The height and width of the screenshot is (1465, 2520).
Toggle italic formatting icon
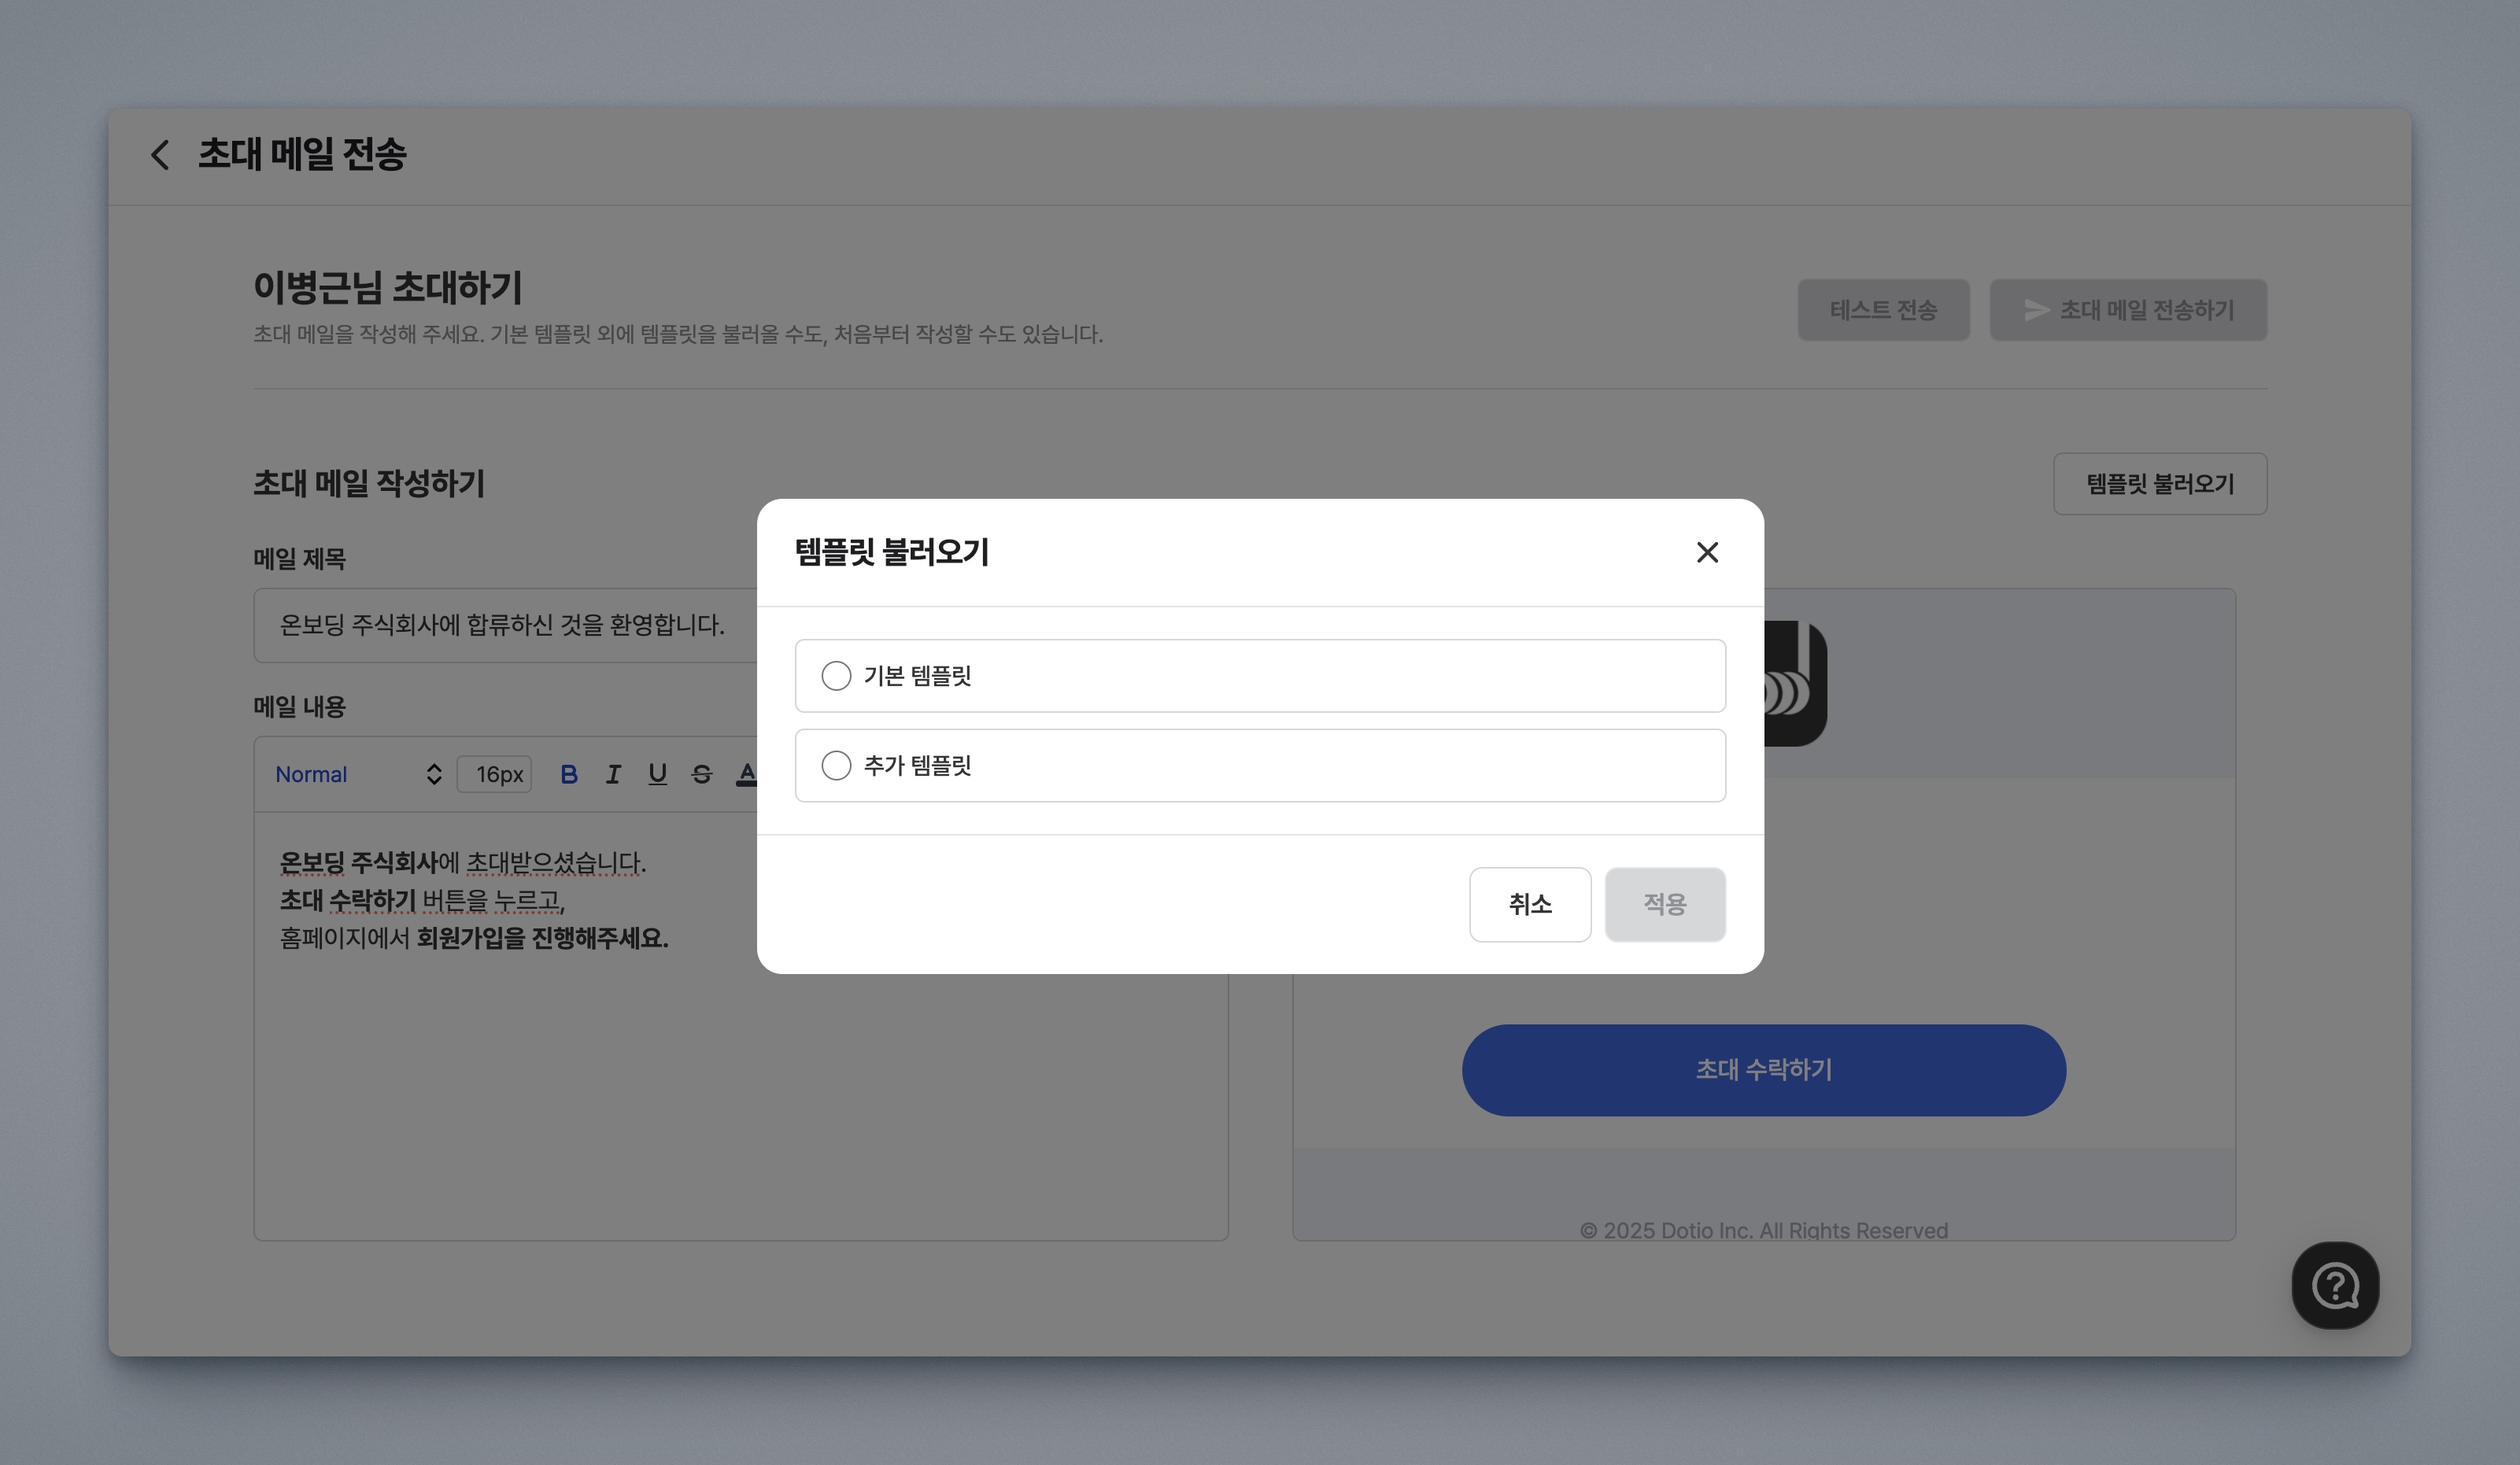(613, 774)
